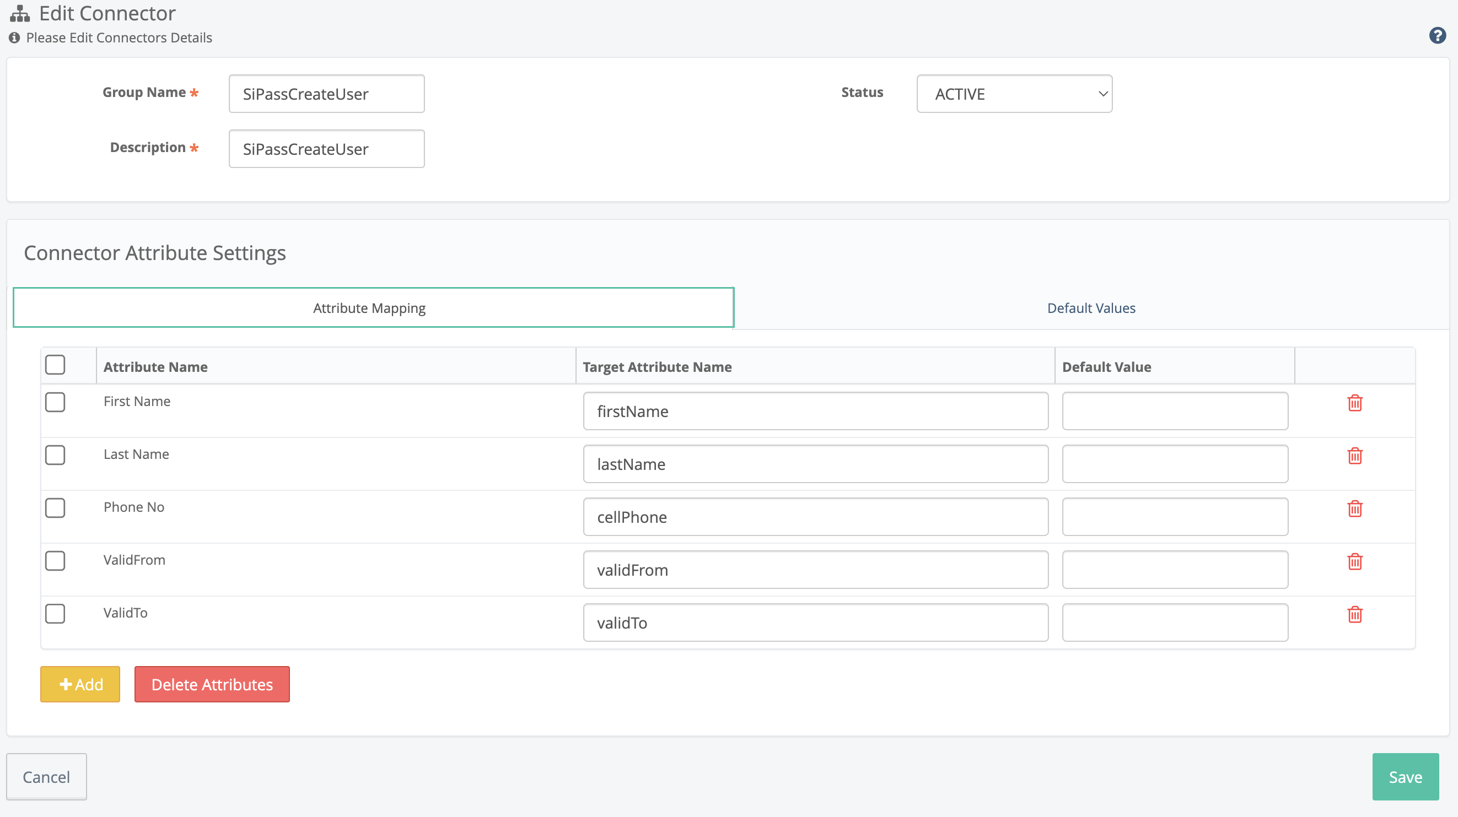This screenshot has width=1458, height=817.
Task: Delete the ValidFrom row with trash icon
Action: [1354, 561]
